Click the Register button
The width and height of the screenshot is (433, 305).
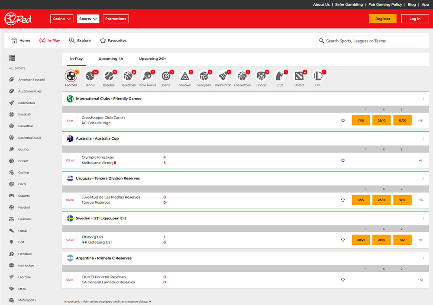383,19
